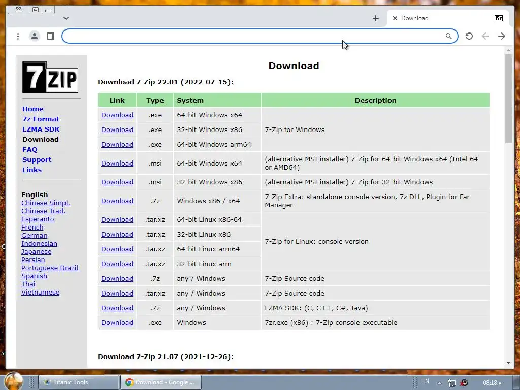Expand the tab search chevron
Viewport: 520px width, 390px height.
pyautogui.click(x=66, y=18)
